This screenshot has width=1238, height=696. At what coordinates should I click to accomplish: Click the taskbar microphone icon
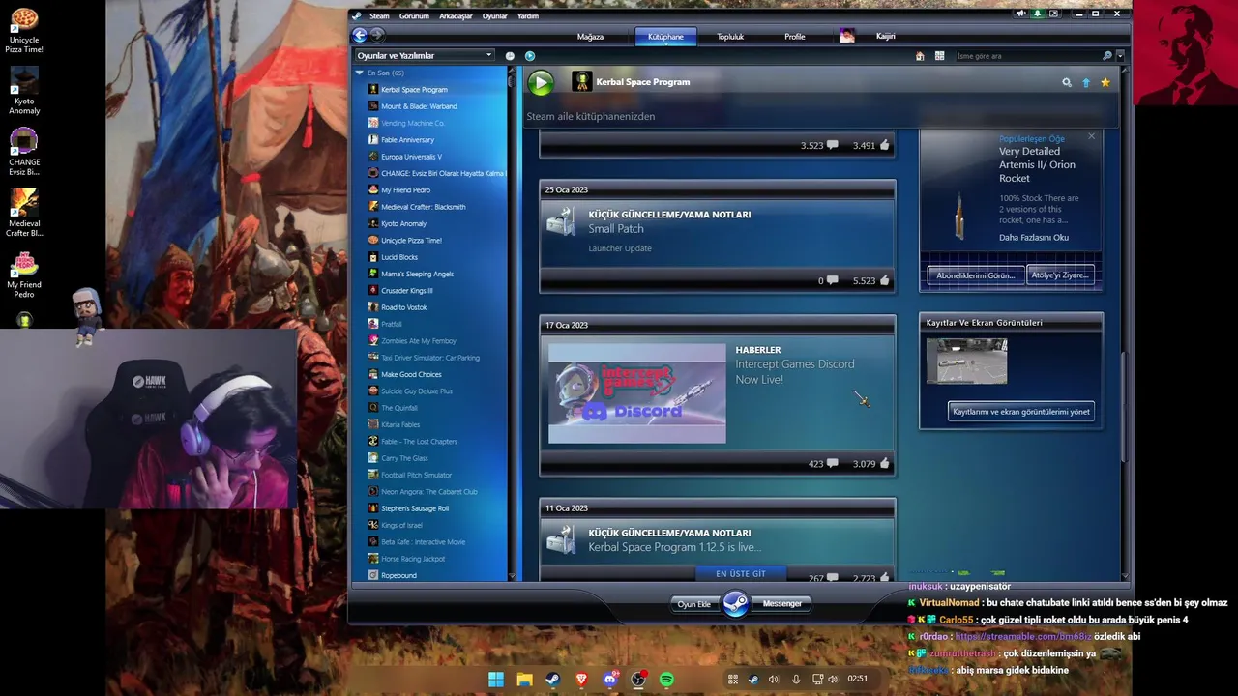click(x=796, y=680)
